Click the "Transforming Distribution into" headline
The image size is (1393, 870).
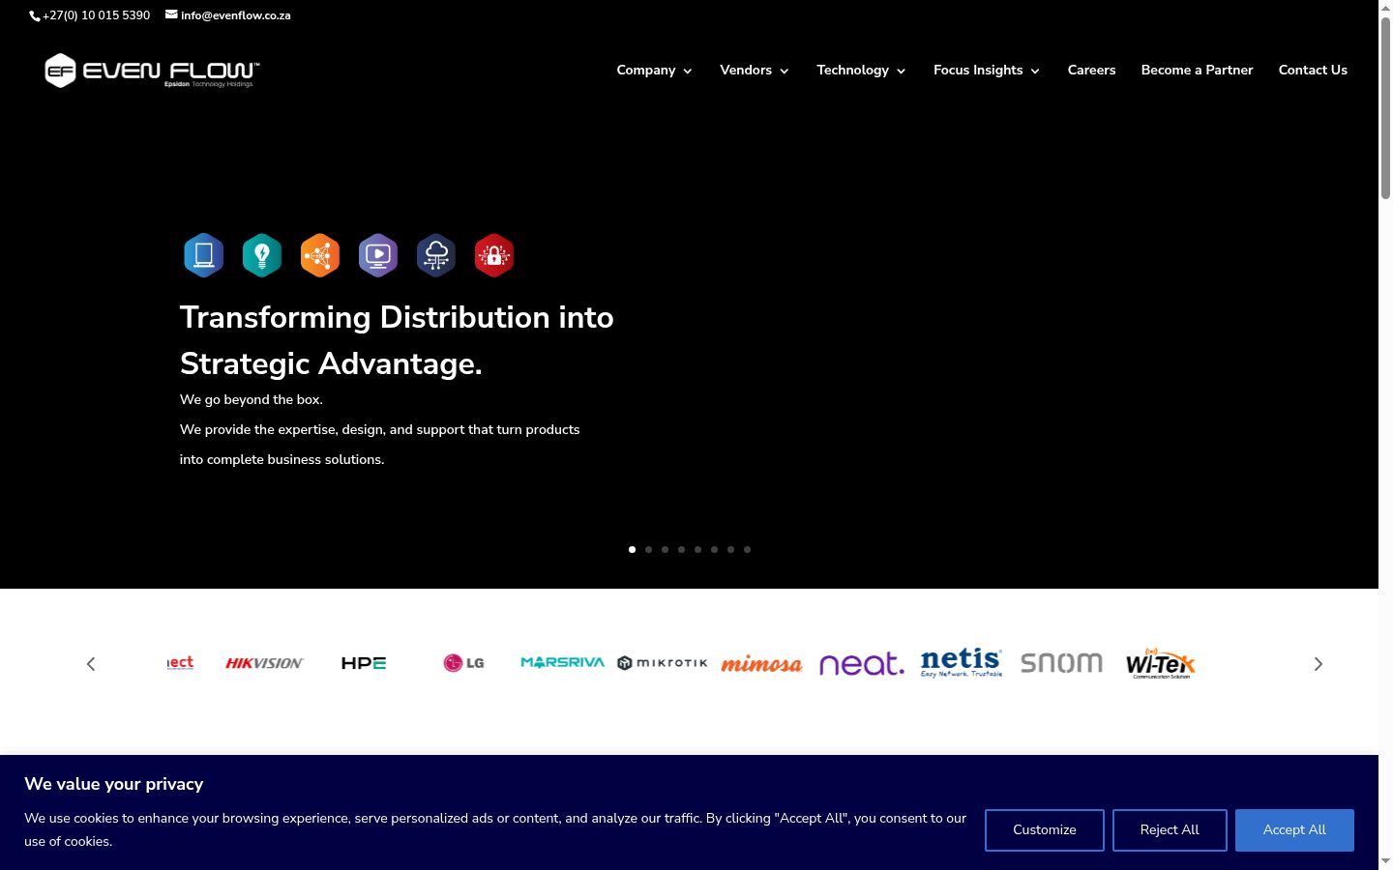(x=397, y=317)
